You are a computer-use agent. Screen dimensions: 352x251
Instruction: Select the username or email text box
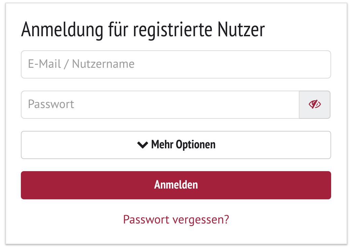point(176,64)
